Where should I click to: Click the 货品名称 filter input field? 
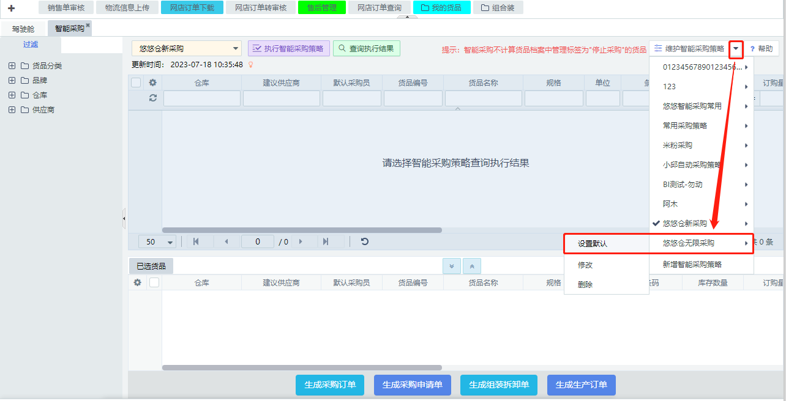click(x=483, y=98)
